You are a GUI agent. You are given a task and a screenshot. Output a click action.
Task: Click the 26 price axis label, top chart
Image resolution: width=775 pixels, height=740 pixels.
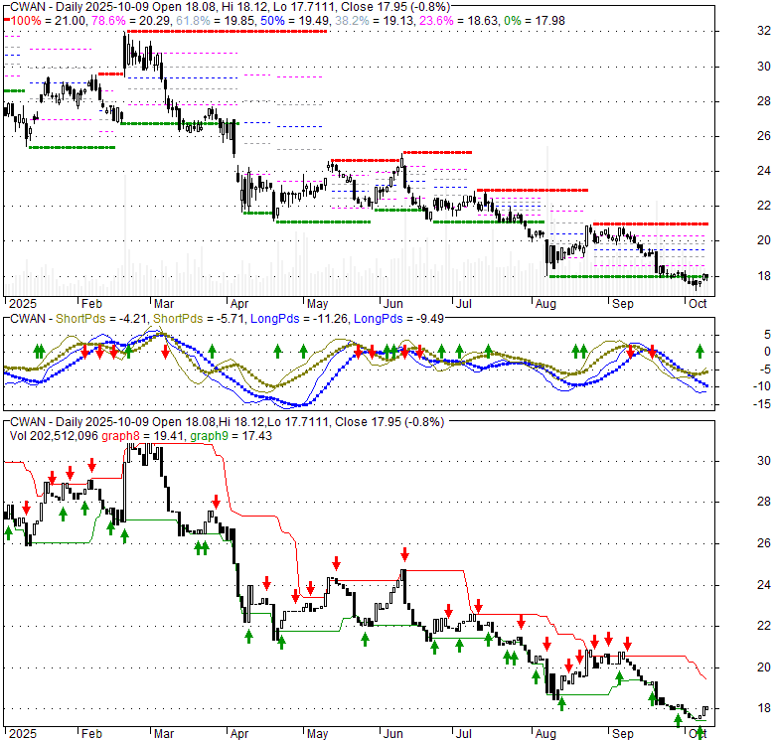click(x=764, y=136)
